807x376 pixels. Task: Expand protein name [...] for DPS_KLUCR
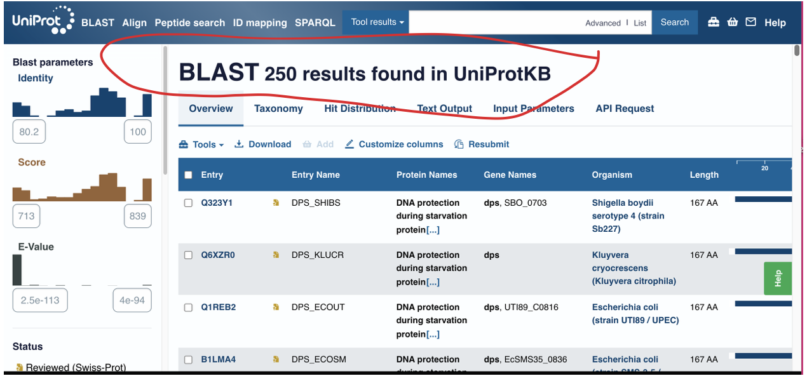[x=433, y=281]
